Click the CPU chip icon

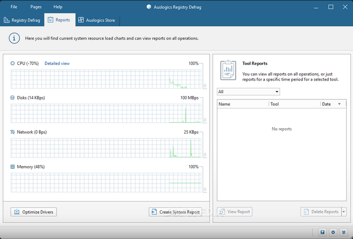tap(13, 63)
